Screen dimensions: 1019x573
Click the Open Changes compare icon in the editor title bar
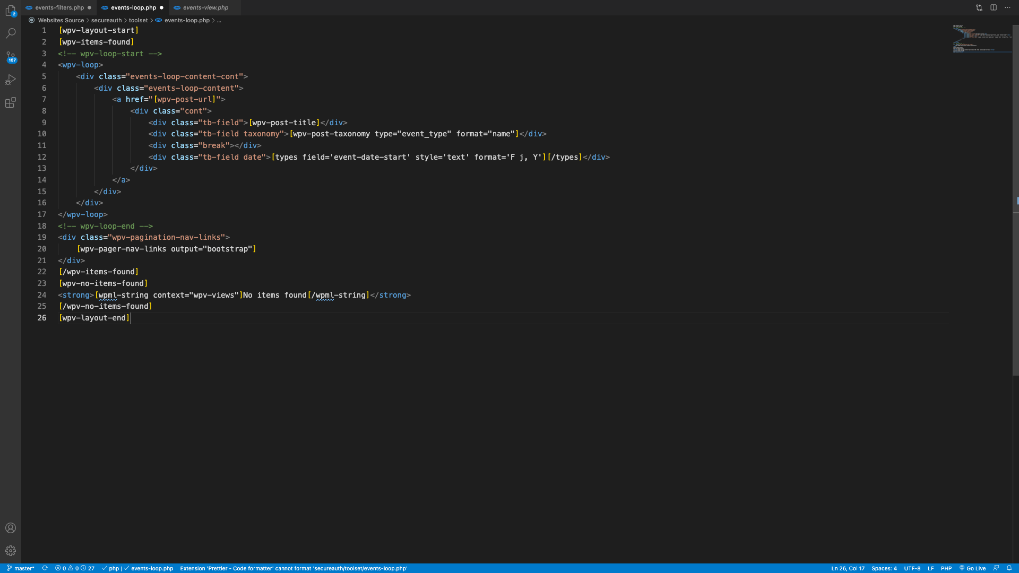[x=979, y=7]
